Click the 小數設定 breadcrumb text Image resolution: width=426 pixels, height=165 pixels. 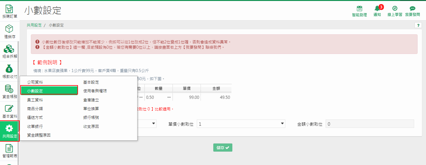pos(56,25)
